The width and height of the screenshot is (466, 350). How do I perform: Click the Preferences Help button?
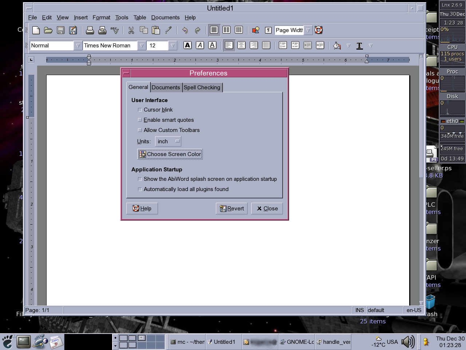pyautogui.click(x=142, y=209)
